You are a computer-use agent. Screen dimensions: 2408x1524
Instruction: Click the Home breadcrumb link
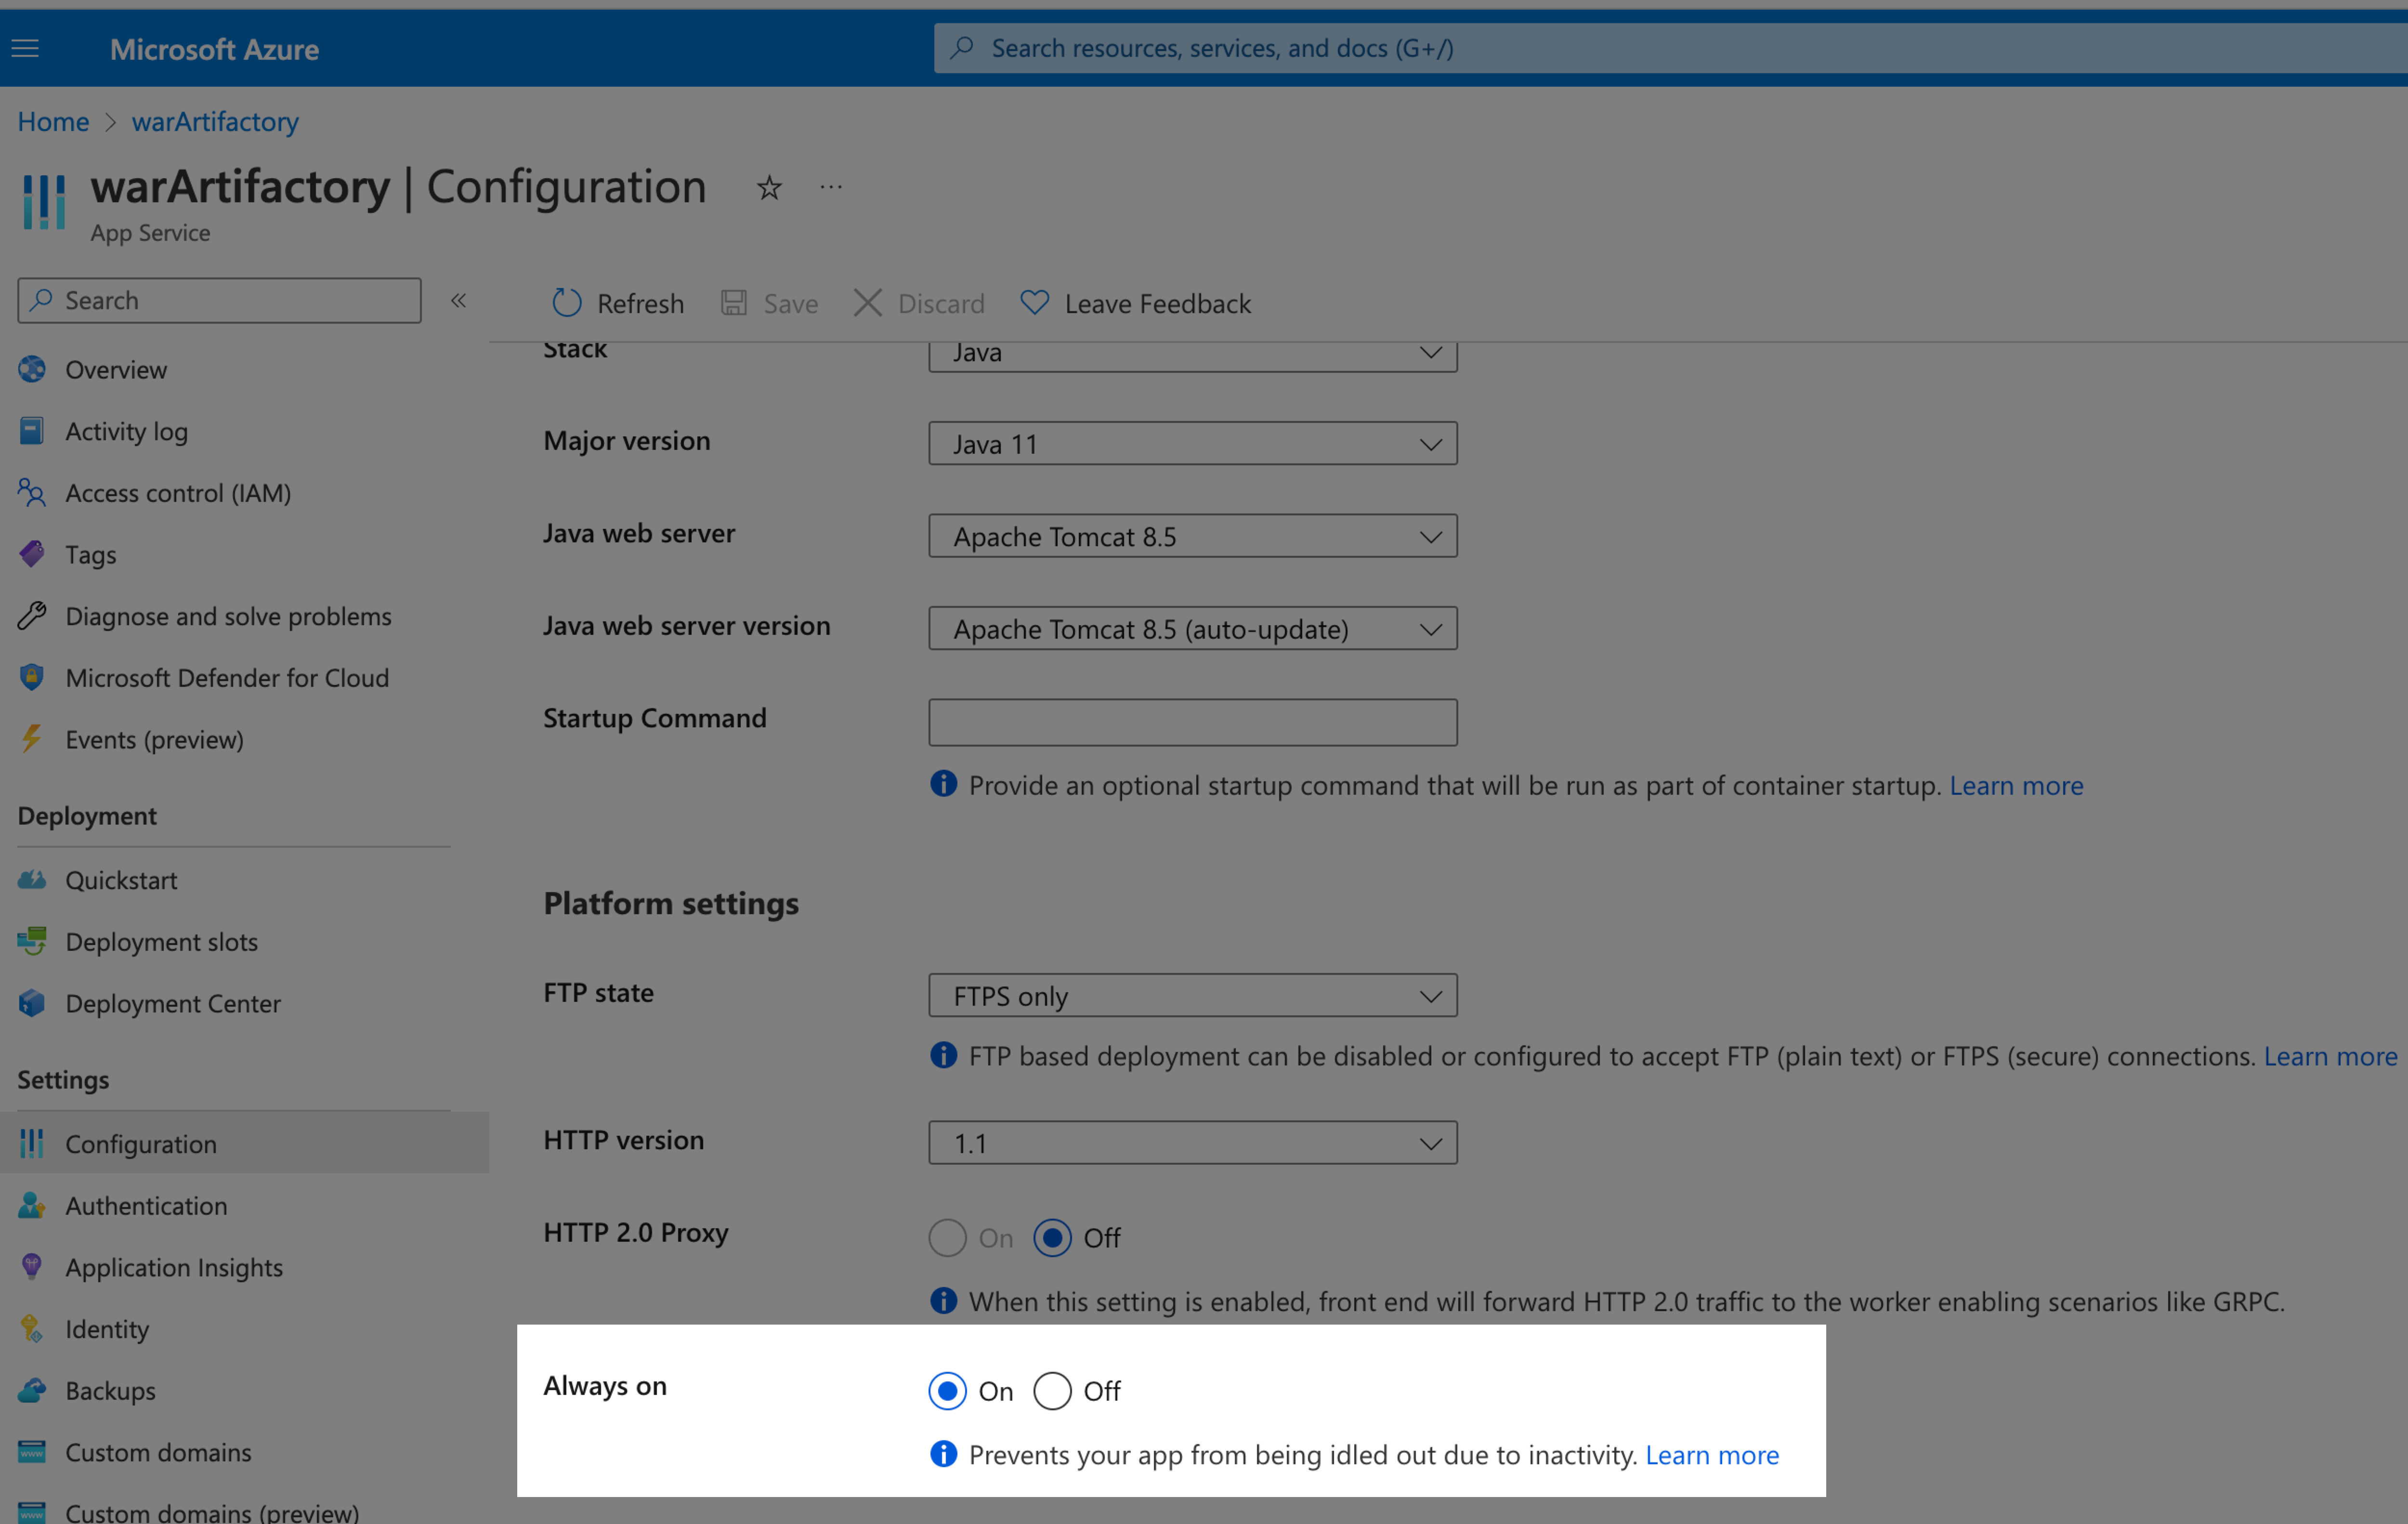pos(53,121)
